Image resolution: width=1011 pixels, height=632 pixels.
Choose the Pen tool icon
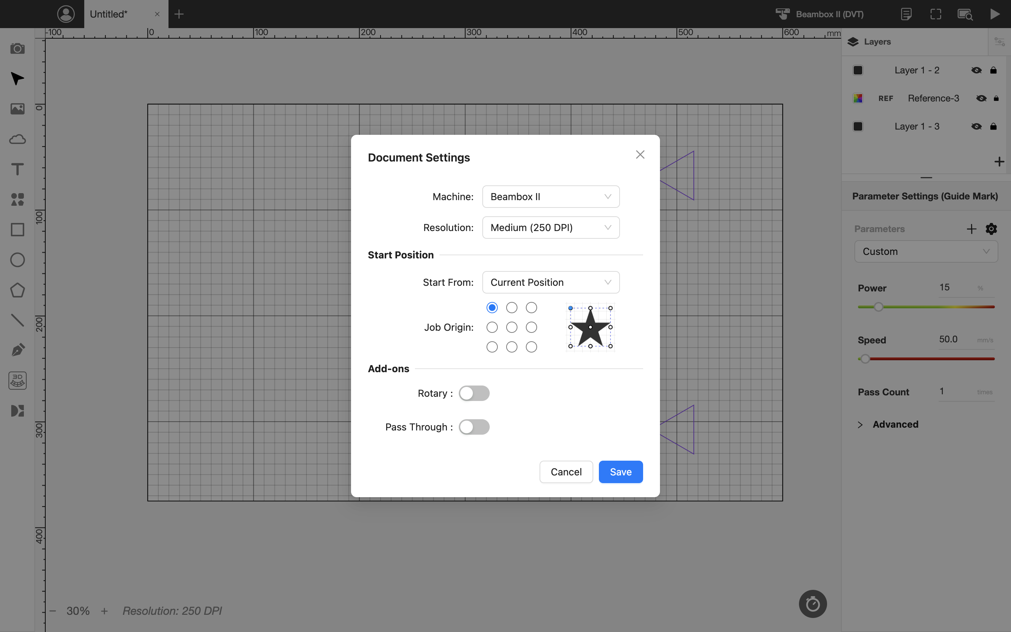pos(17,350)
